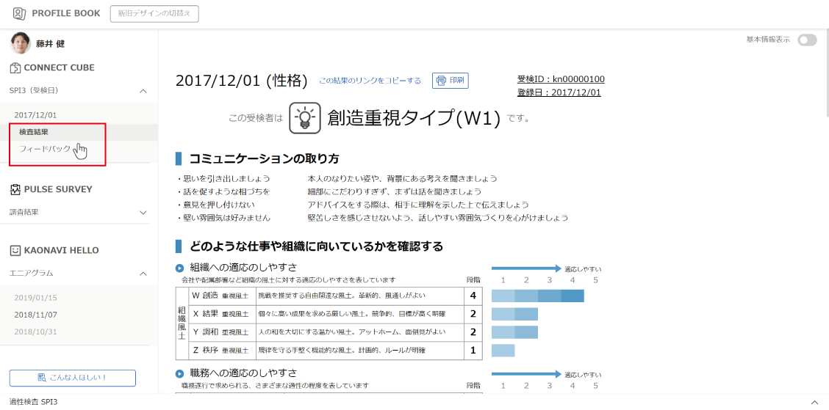Viewport: 829px width, 410px height.
Task: Click the Connect Cube icon
Action: (15, 67)
